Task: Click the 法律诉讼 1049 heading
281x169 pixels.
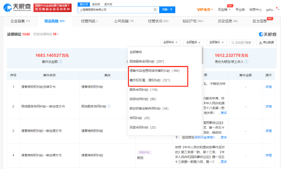Action: click(18, 34)
